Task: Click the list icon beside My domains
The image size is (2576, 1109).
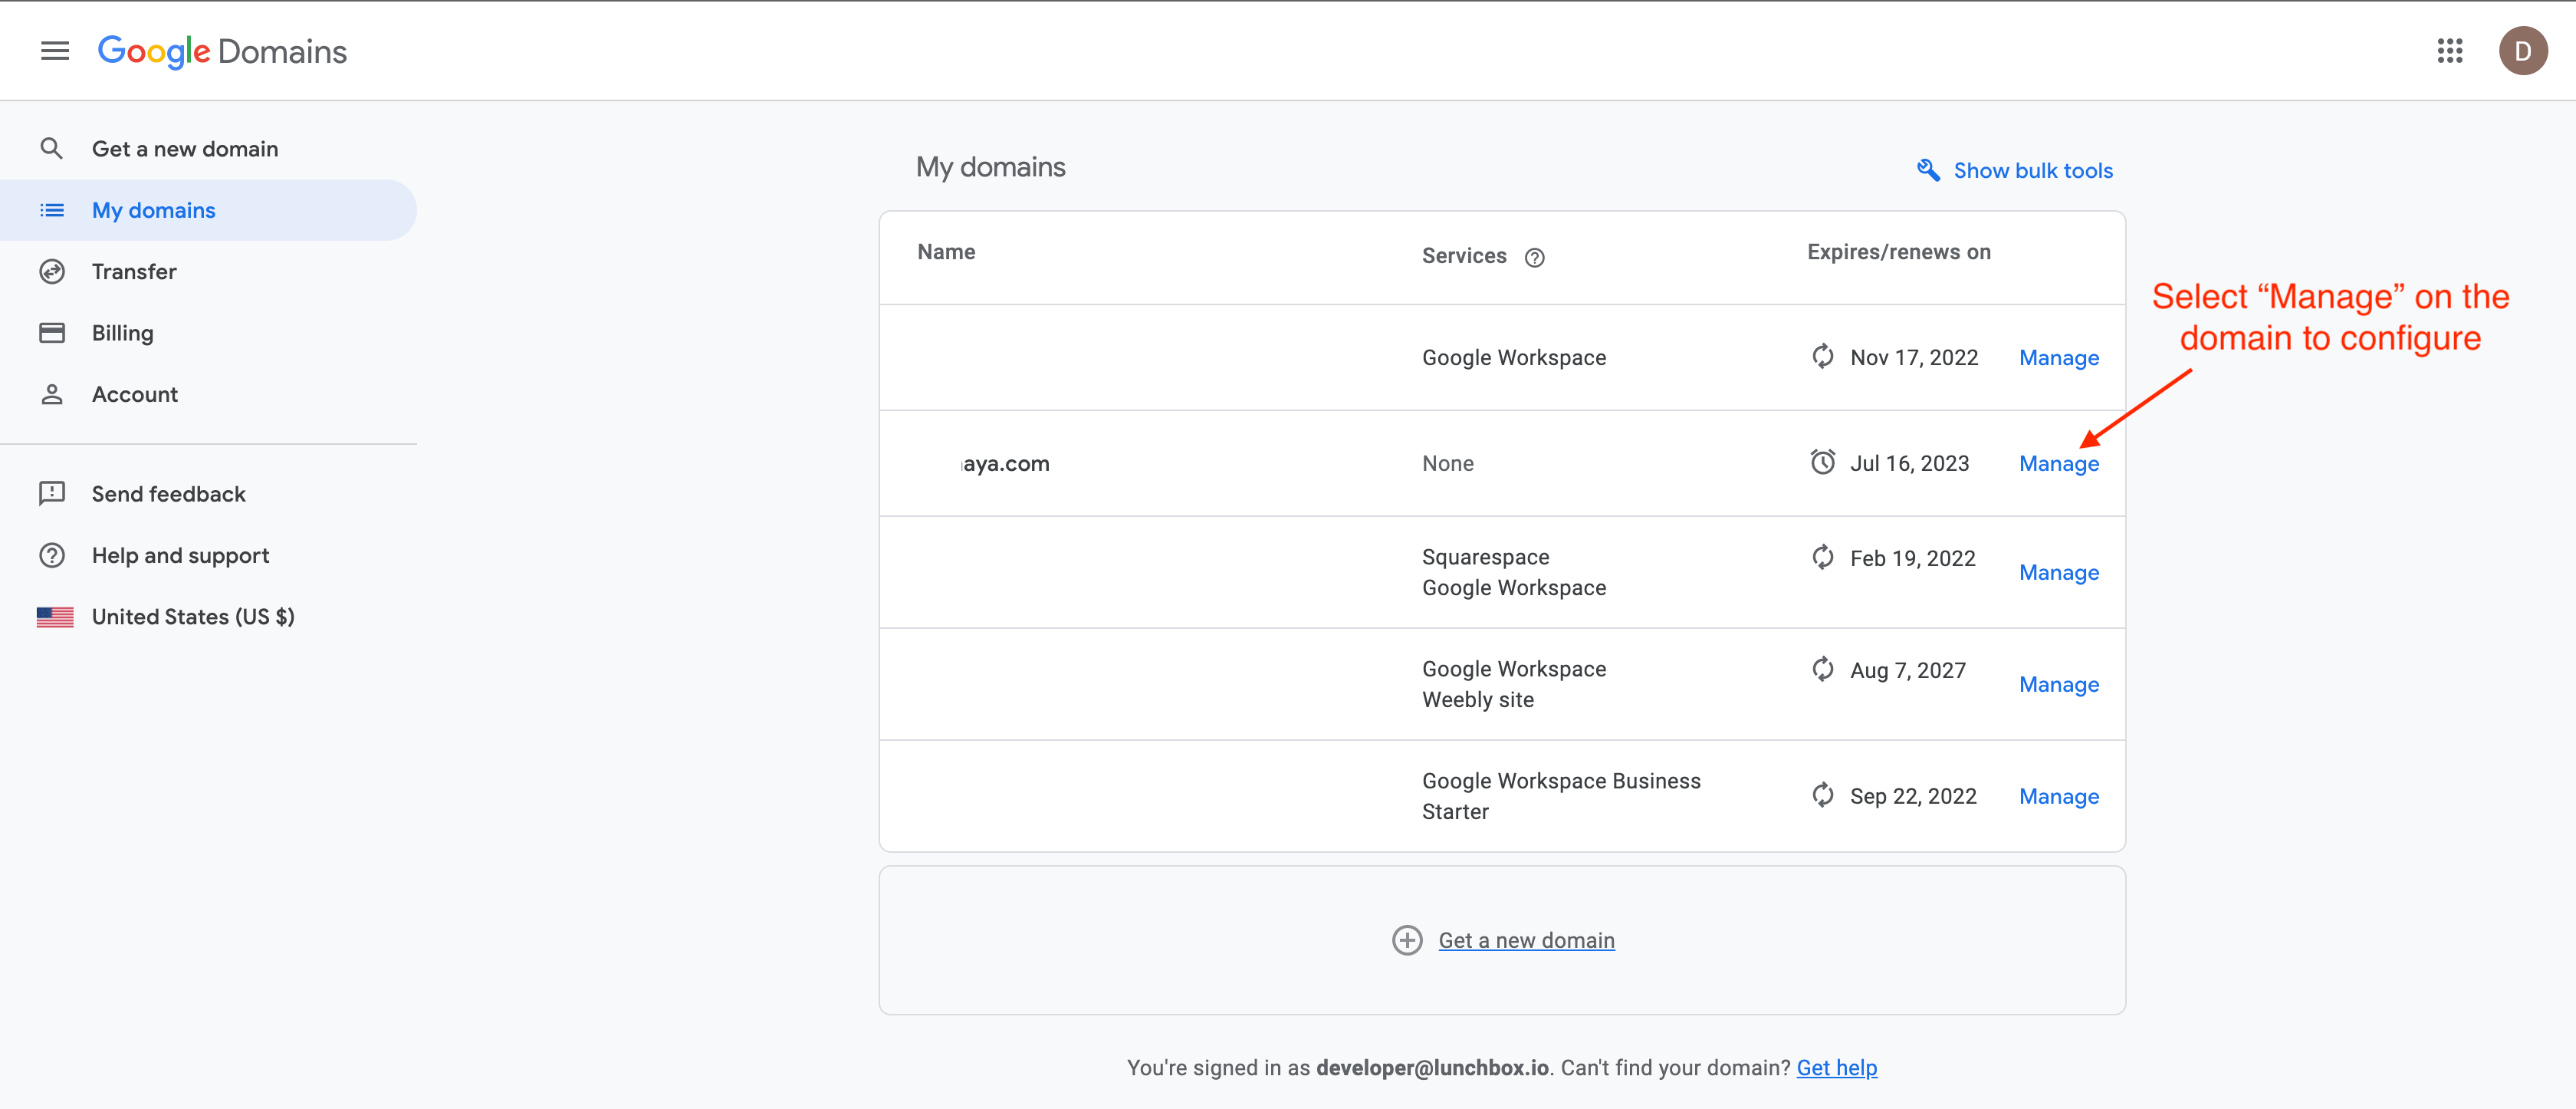Action: click(x=51, y=210)
